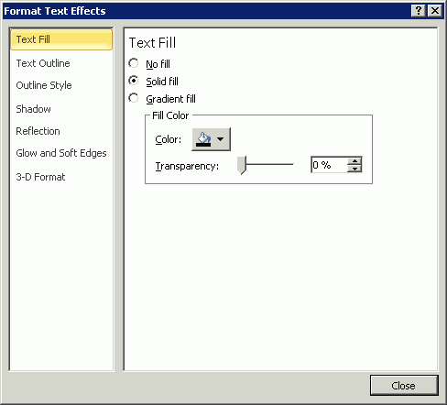Open the Outline Style category
Image resolution: width=447 pixels, height=405 pixels.
44,85
